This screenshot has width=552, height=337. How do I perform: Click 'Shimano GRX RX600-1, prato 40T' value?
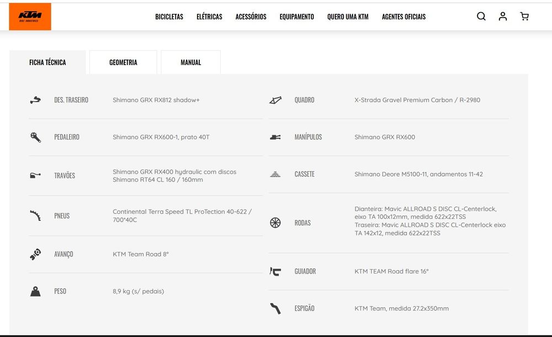pos(161,137)
